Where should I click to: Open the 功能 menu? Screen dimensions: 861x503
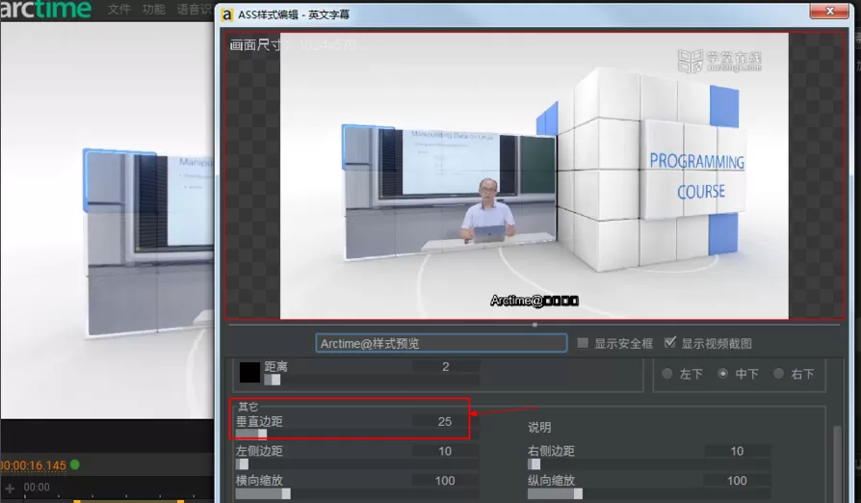point(153,10)
